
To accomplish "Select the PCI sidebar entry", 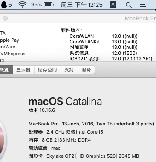I will pyautogui.click(x=2, y=60).
